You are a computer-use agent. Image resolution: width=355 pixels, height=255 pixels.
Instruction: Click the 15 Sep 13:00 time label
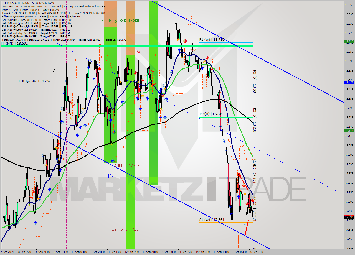tap(221, 252)
